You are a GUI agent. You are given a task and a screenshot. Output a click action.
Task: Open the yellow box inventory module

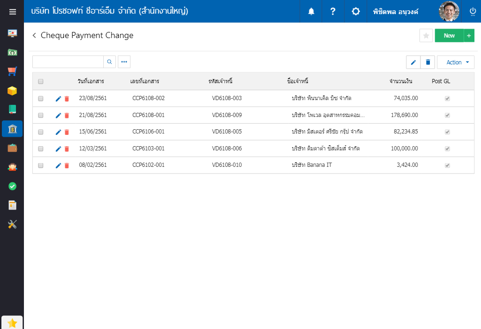12,91
